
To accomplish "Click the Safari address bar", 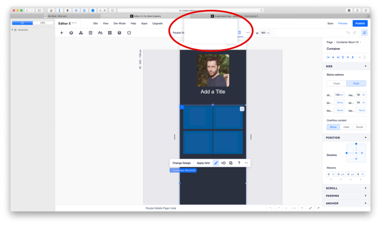I will tap(190, 11).
